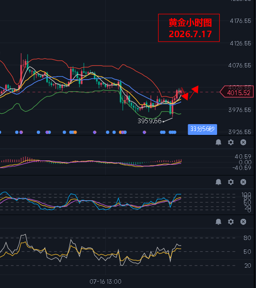Click price axis value 4076.55
Viewport: 256px width, 288px height.
point(240,65)
